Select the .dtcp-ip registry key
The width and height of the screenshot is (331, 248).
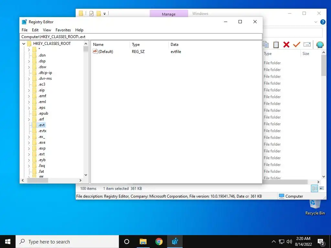(x=45, y=73)
